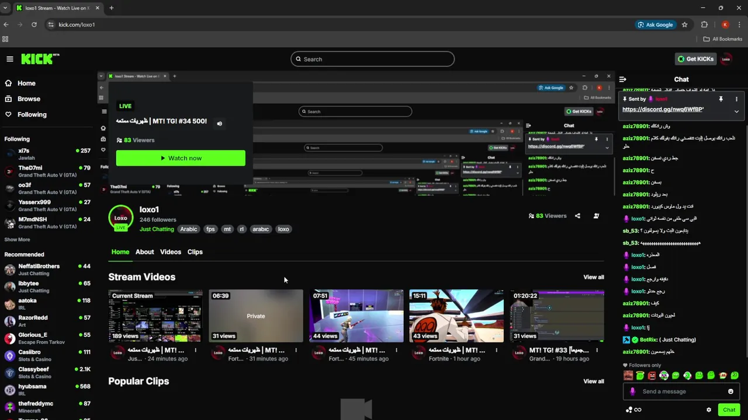Viewport: 748px width, 420px height.
Task: Open the Current Stream video thumbnail
Action: tap(155, 316)
